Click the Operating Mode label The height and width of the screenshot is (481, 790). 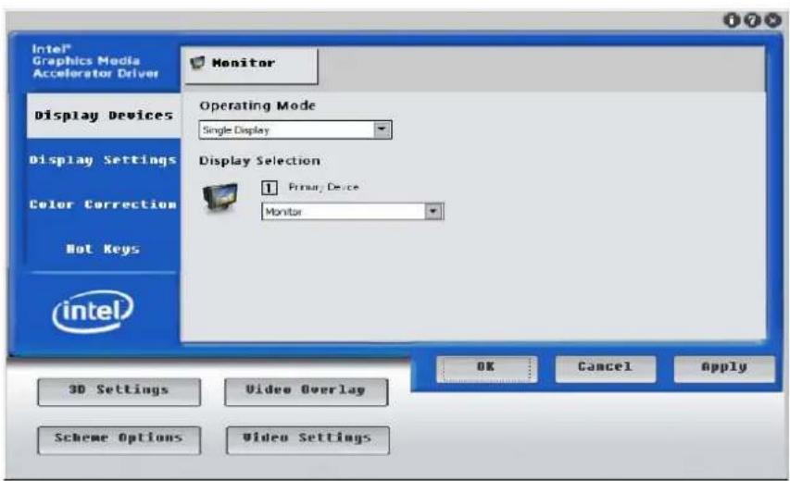257,105
